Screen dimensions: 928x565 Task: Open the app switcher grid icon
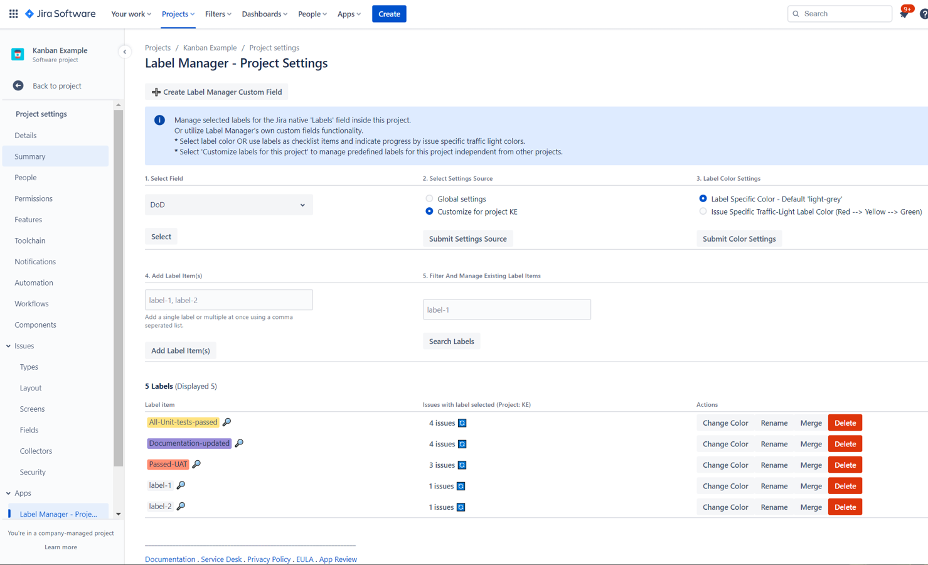[x=13, y=14]
